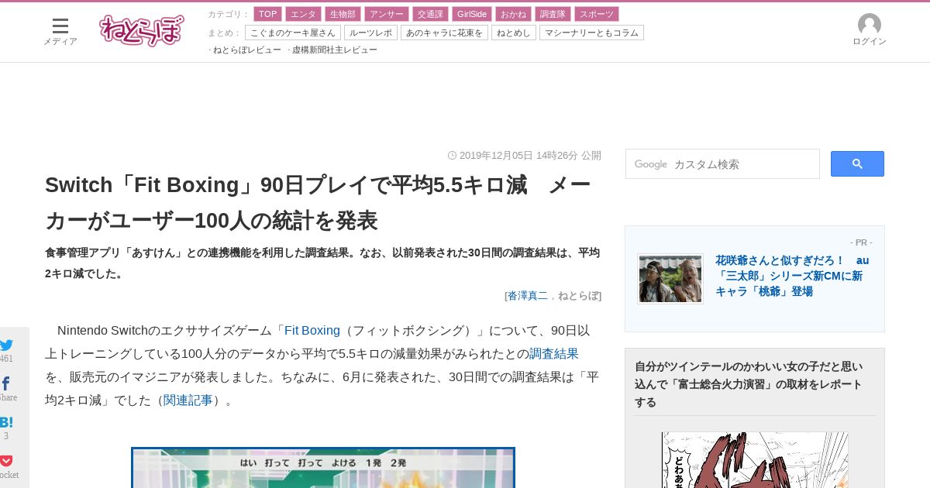Open ルーツレポ summary link

click(370, 33)
